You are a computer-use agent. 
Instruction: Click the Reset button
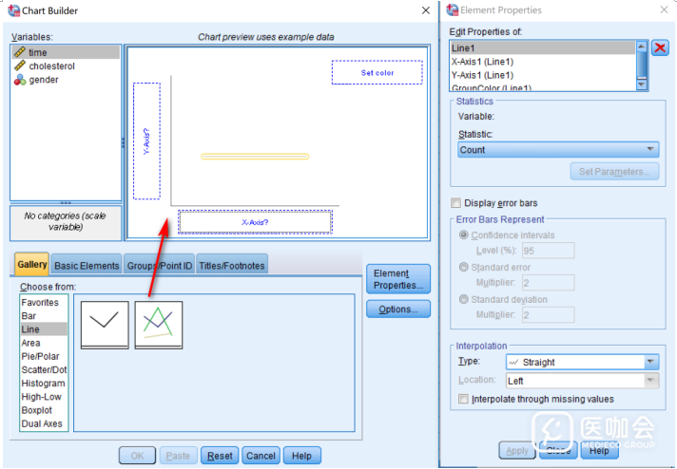(220, 456)
